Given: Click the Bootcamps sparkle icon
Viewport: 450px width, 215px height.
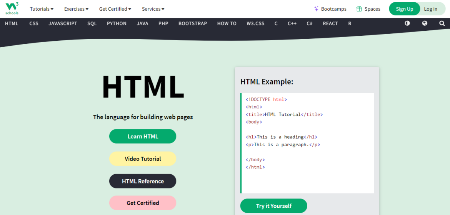Looking at the screenshot, I should [x=316, y=9].
